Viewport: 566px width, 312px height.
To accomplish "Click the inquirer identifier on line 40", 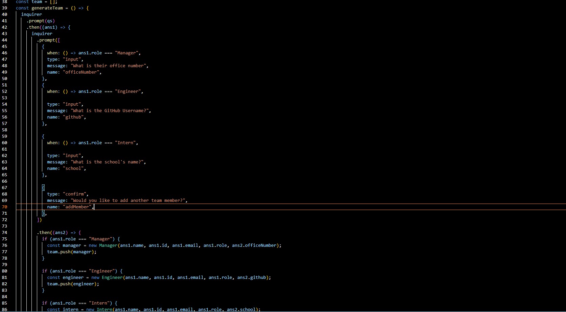I will [x=31, y=15].
